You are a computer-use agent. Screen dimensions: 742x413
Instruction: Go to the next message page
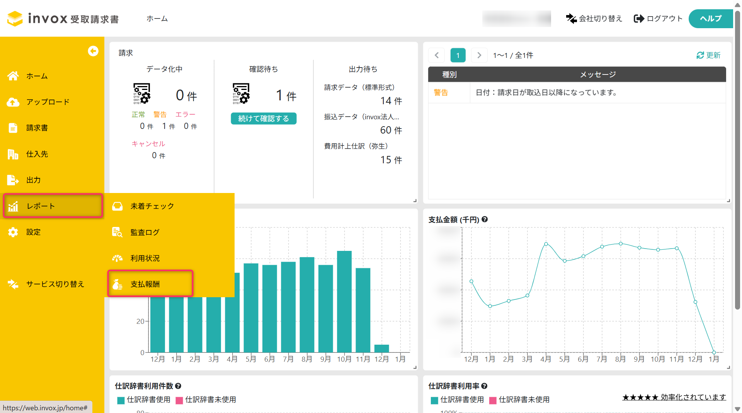(479, 55)
